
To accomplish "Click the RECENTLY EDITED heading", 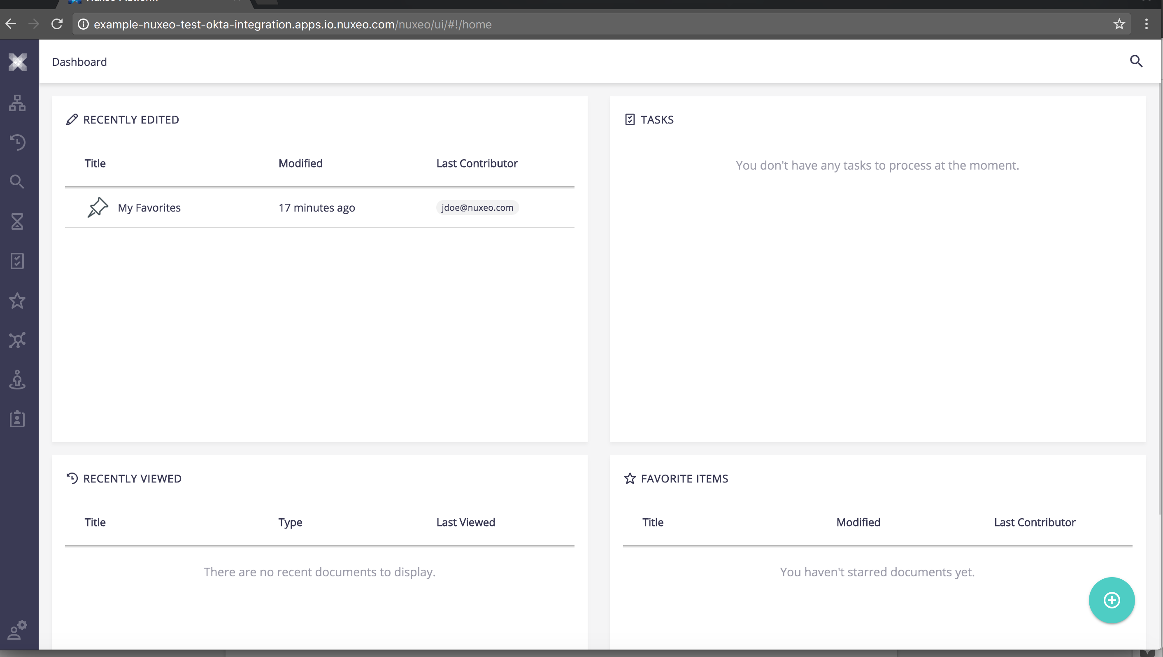I will point(131,120).
